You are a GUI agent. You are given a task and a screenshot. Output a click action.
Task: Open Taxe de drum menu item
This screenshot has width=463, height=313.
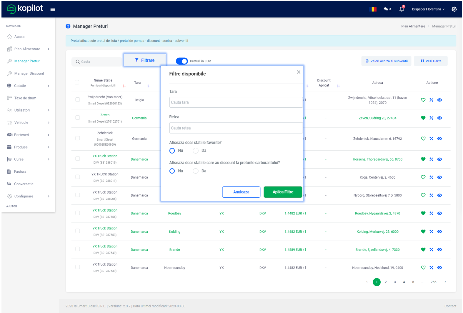pos(25,98)
